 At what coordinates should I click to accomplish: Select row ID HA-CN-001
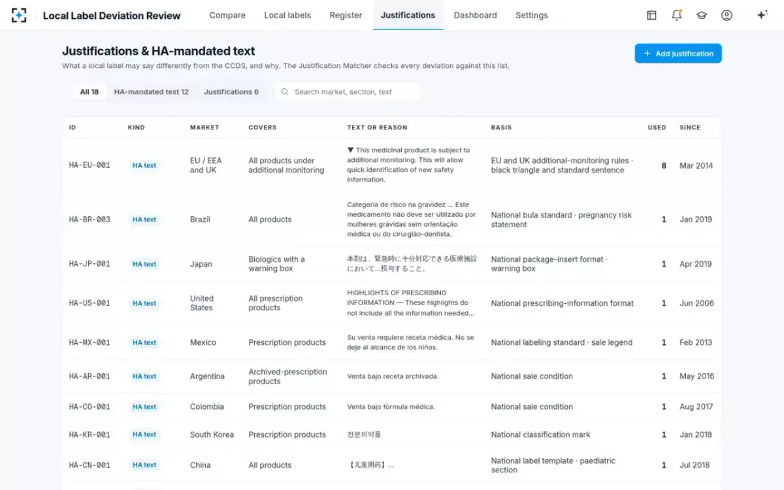point(90,465)
